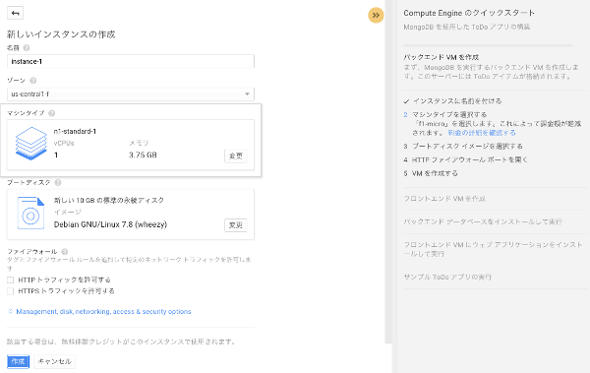Open the 料金の詳細を確認する link

482,133
